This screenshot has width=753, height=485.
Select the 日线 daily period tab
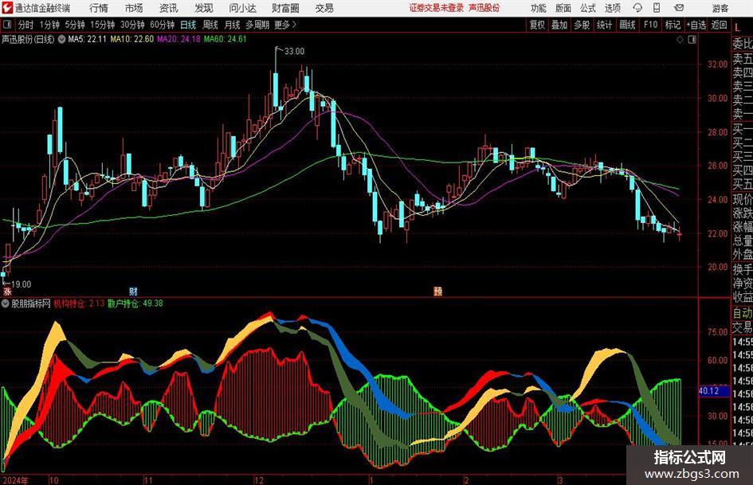[x=188, y=25]
